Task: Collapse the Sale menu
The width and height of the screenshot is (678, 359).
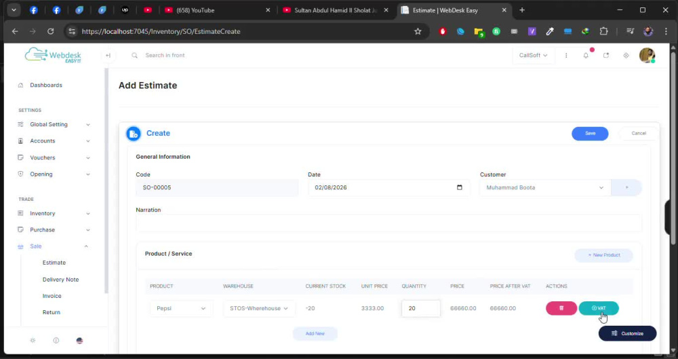Action: click(54, 246)
